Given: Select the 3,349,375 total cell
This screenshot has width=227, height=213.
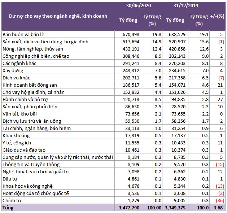Looking at the screenshot, I should 175,208.
